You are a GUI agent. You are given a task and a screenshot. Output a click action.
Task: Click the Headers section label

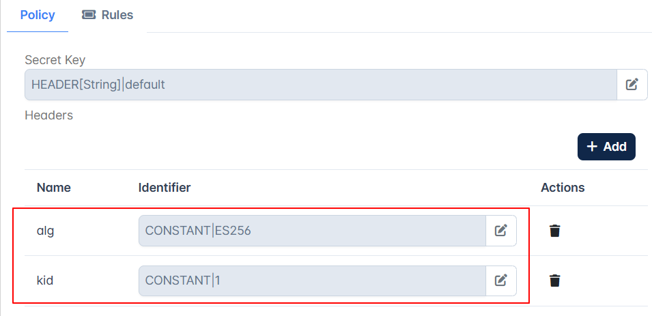(x=48, y=115)
